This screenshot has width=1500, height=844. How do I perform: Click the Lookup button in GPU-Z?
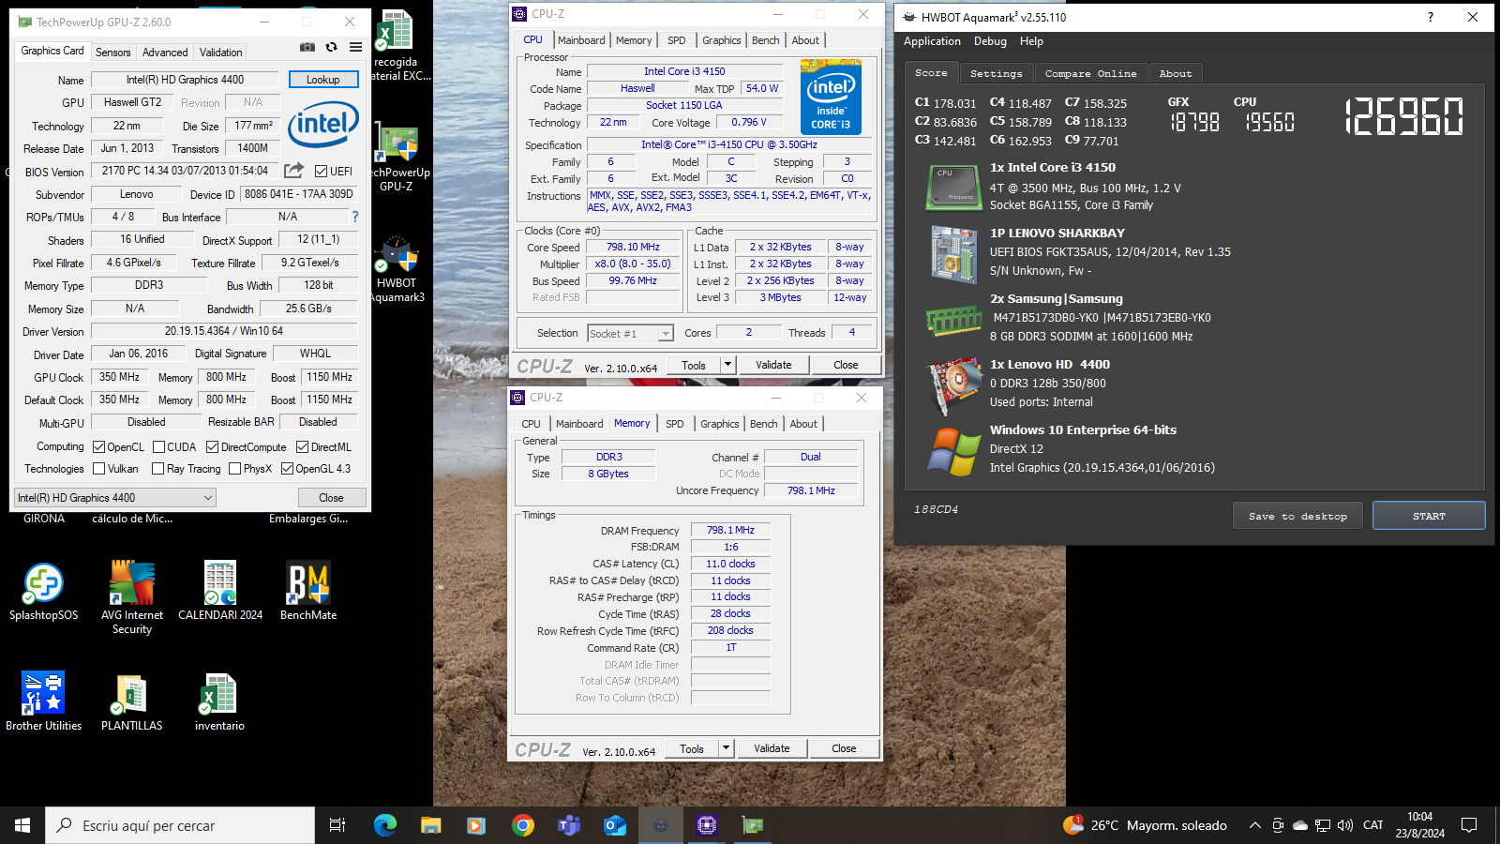[x=323, y=80]
